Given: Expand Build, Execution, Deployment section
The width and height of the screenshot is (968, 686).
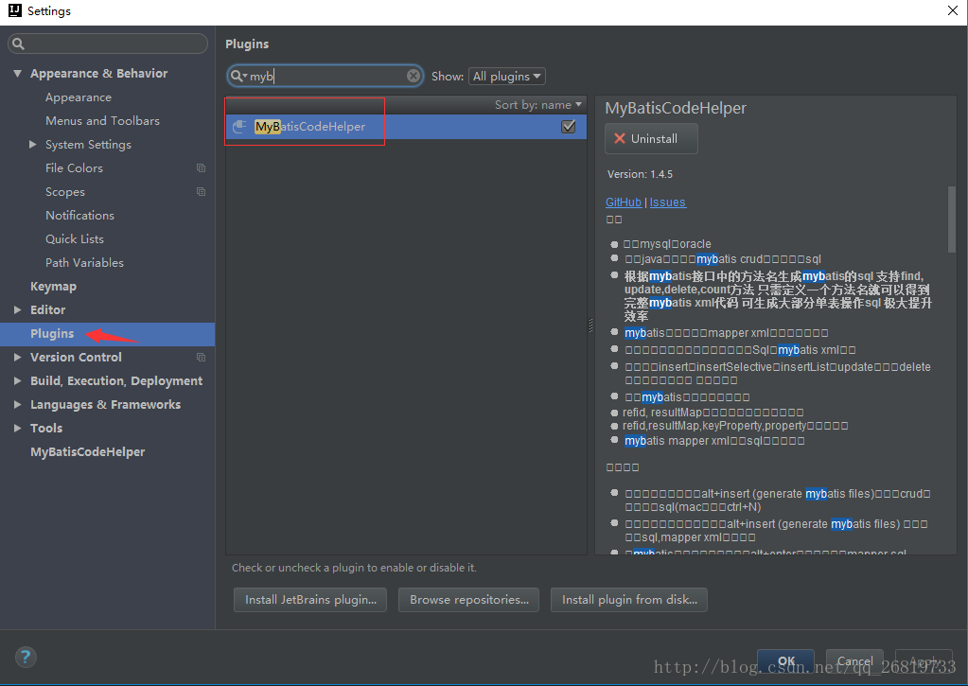Looking at the screenshot, I should [x=17, y=381].
